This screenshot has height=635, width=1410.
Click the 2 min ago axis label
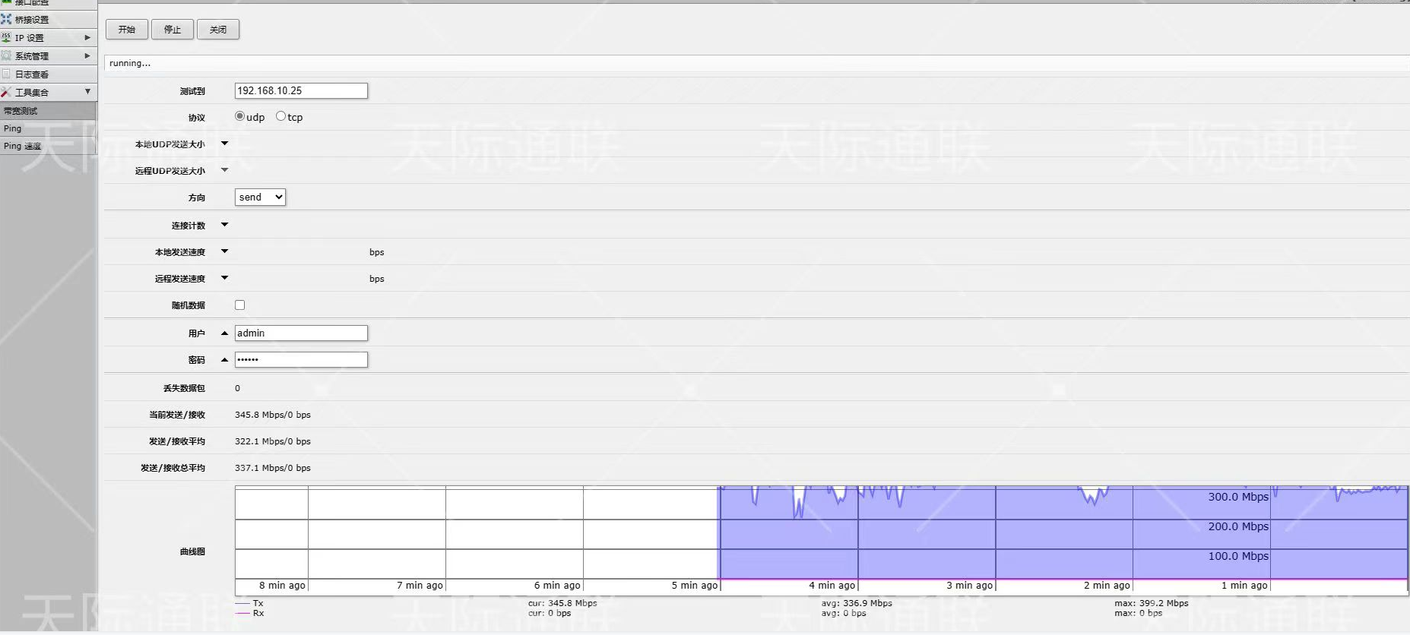[1107, 586]
